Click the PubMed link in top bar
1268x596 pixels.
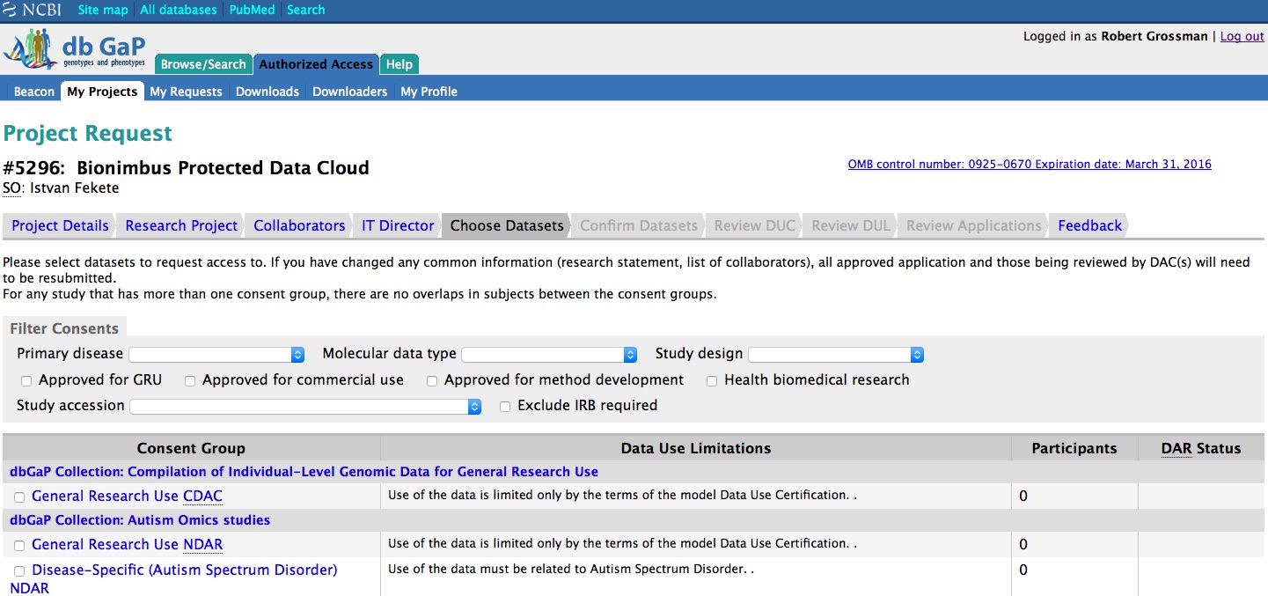(252, 10)
